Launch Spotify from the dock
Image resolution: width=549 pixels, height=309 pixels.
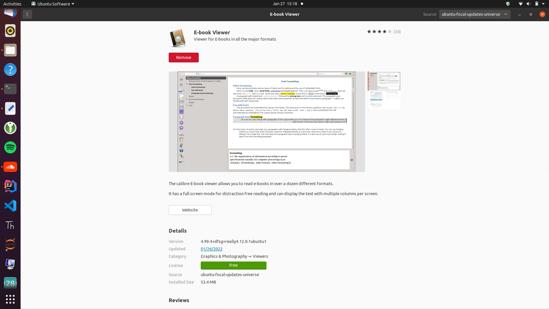pyautogui.click(x=10, y=148)
